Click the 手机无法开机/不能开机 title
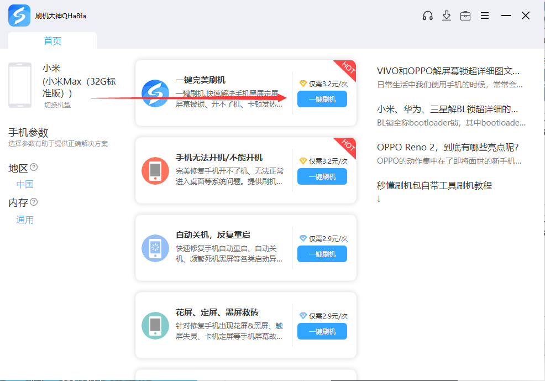This screenshot has width=545, height=381. tap(219, 158)
